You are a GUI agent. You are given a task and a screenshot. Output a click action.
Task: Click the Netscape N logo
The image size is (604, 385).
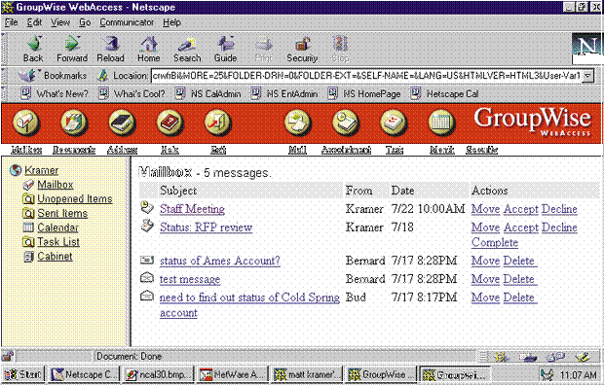point(587,49)
